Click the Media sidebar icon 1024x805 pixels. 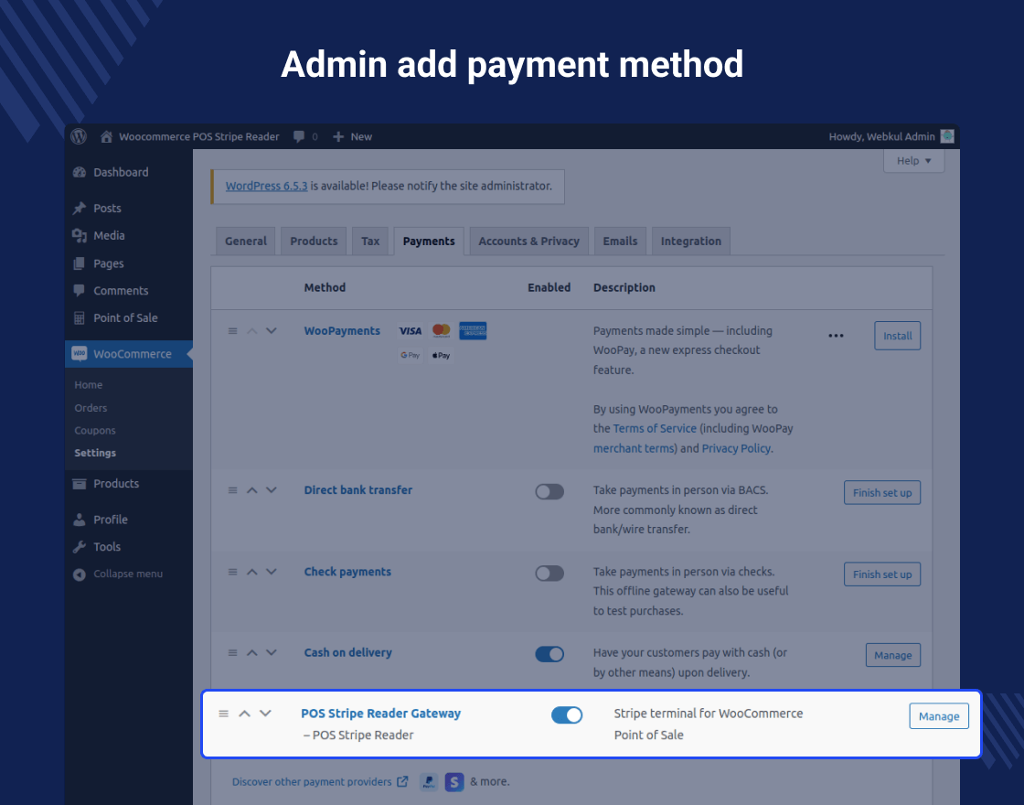80,235
